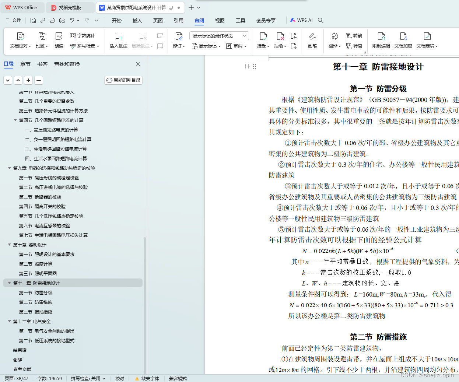
Task: Click the outline collapse-all down arrow button
Action: pos(8,80)
